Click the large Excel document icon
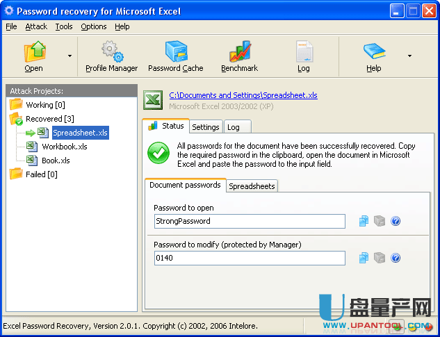Screen dimensions: 440x337 153,100
